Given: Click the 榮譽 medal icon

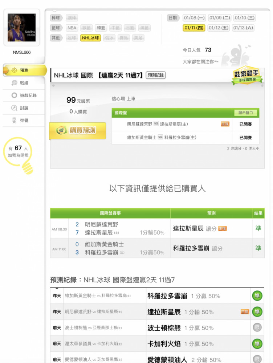Looking at the screenshot, I should (14, 121).
